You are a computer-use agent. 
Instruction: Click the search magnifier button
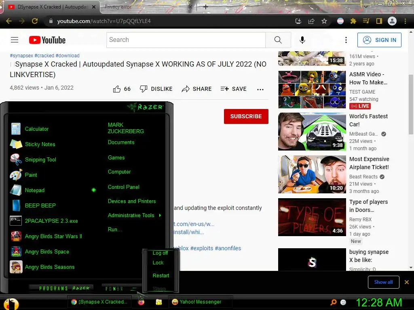(278, 40)
